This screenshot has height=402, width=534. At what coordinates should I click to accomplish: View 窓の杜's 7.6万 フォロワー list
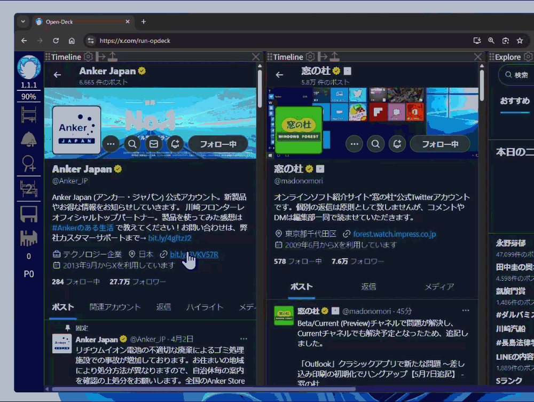[x=358, y=261]
